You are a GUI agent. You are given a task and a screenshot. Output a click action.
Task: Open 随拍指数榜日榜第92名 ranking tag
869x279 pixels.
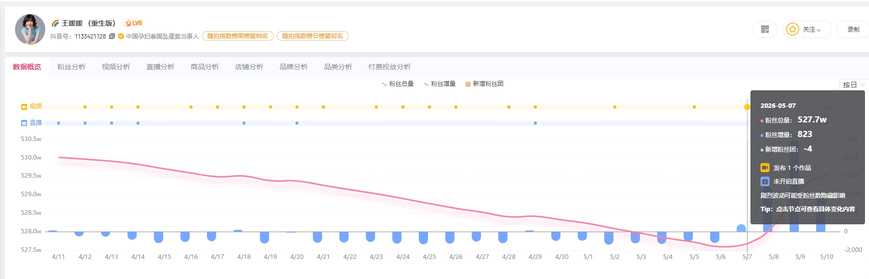click(x=312, y=36)
